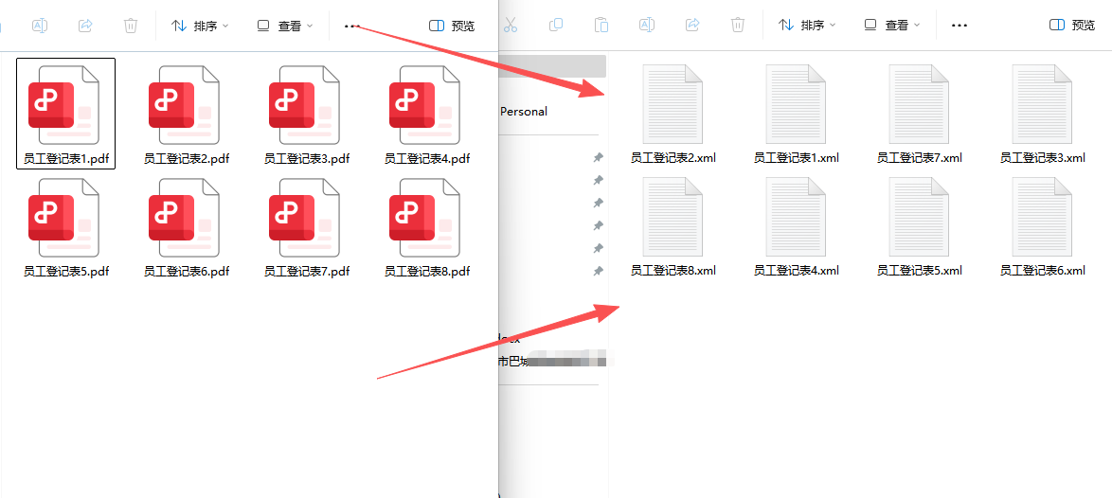The image size is (1112, 498).
Task: Select the file 员工登记表2.pdf
Action: [x=187, y=114]
